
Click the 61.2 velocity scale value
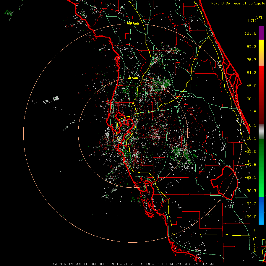click(252, 73)
